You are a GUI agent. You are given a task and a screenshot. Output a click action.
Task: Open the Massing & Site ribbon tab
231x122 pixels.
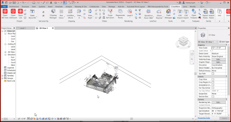(80, 6)
